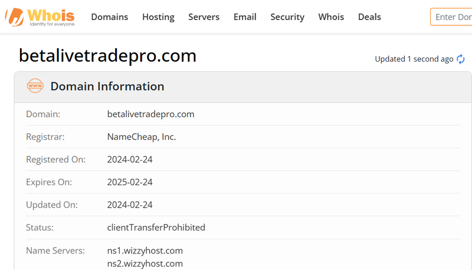The height and width of the screenshot is (270, 472).
Task: Open the Security menu
Action: 287,17
